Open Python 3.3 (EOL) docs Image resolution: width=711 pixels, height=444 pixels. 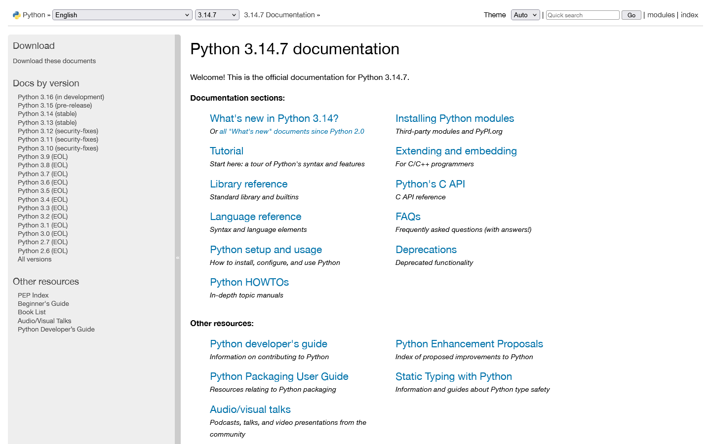tap(43, 208)
